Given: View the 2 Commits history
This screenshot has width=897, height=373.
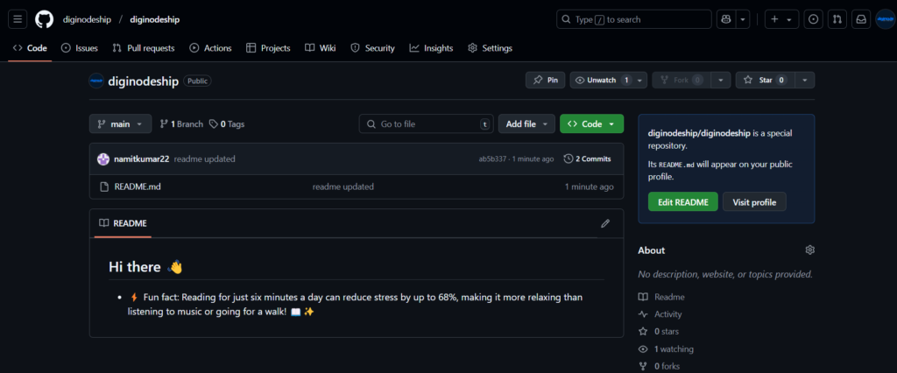Looking at the screenshot, I should (x=587, y=159).
